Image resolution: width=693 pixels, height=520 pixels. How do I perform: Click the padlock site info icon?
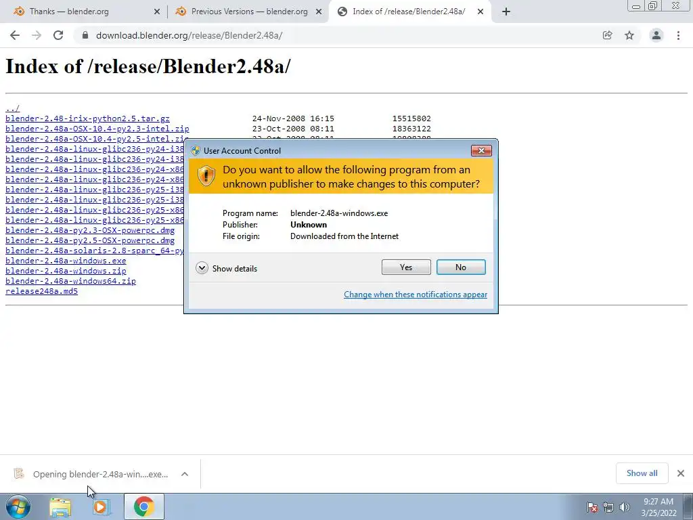tap(85, 35)
